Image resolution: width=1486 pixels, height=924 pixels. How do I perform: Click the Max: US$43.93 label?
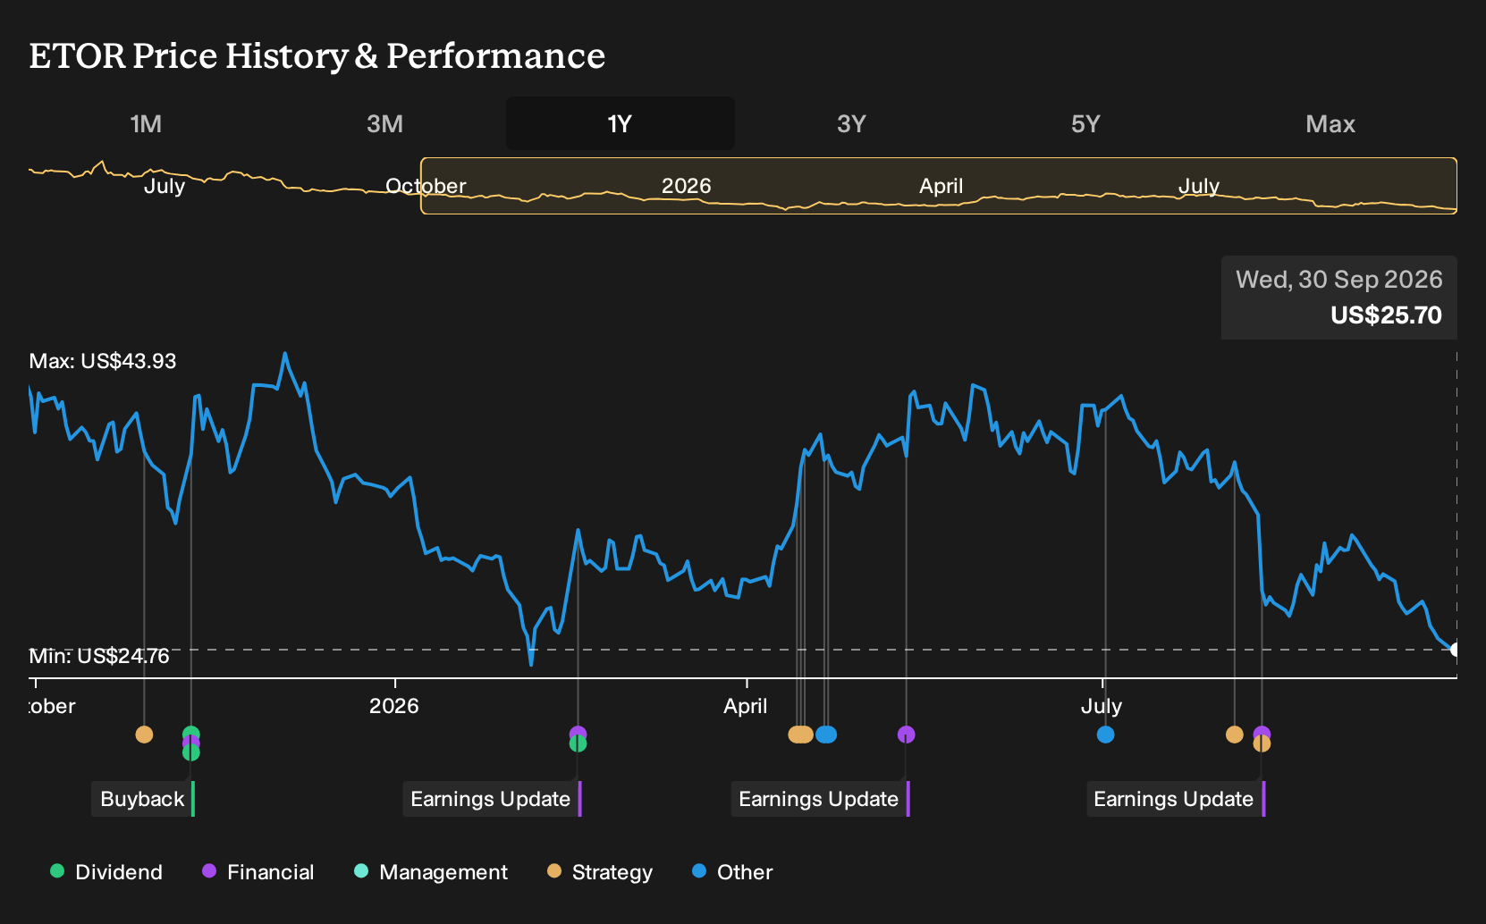point(103,361)
